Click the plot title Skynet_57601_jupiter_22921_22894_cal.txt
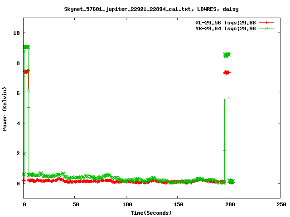The height and width of the screenshot is (217, 290). pos(151,9)
